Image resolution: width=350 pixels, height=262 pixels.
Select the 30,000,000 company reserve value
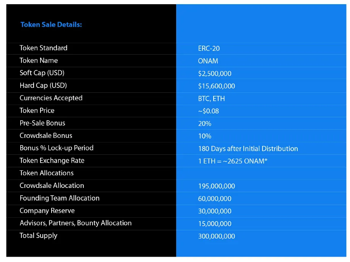[215, 211]
